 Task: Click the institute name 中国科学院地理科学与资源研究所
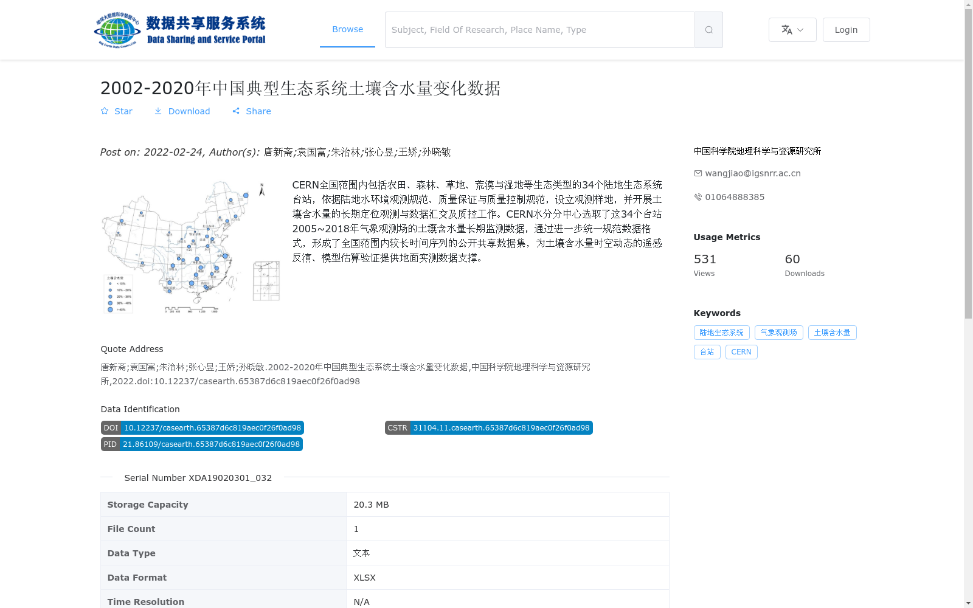[757, 151]
